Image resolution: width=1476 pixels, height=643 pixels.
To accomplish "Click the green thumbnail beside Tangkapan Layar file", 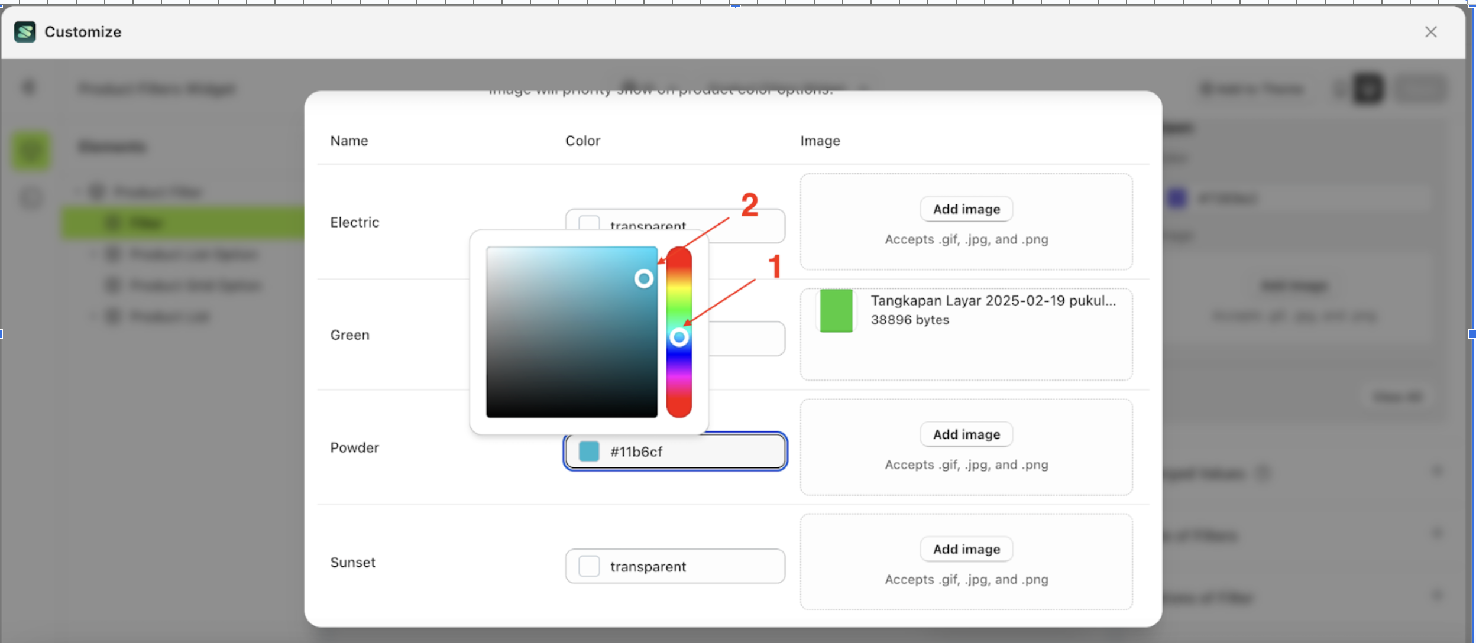I will point(837,310).
